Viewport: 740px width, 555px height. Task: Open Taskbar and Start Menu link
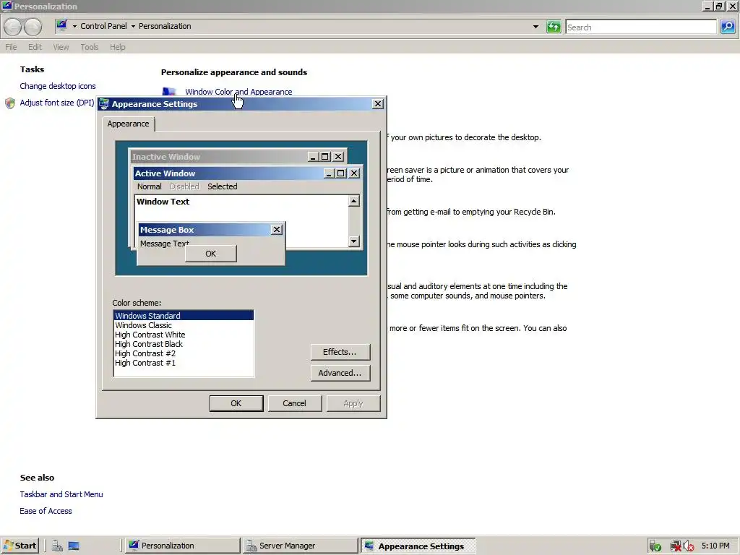click(61, 494)
